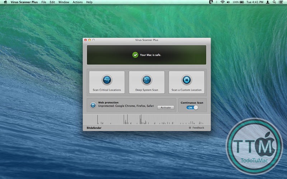Viewport: 287px width, 179px height.
Task: Click the scan activity bar graph
Action: (147, 120)
